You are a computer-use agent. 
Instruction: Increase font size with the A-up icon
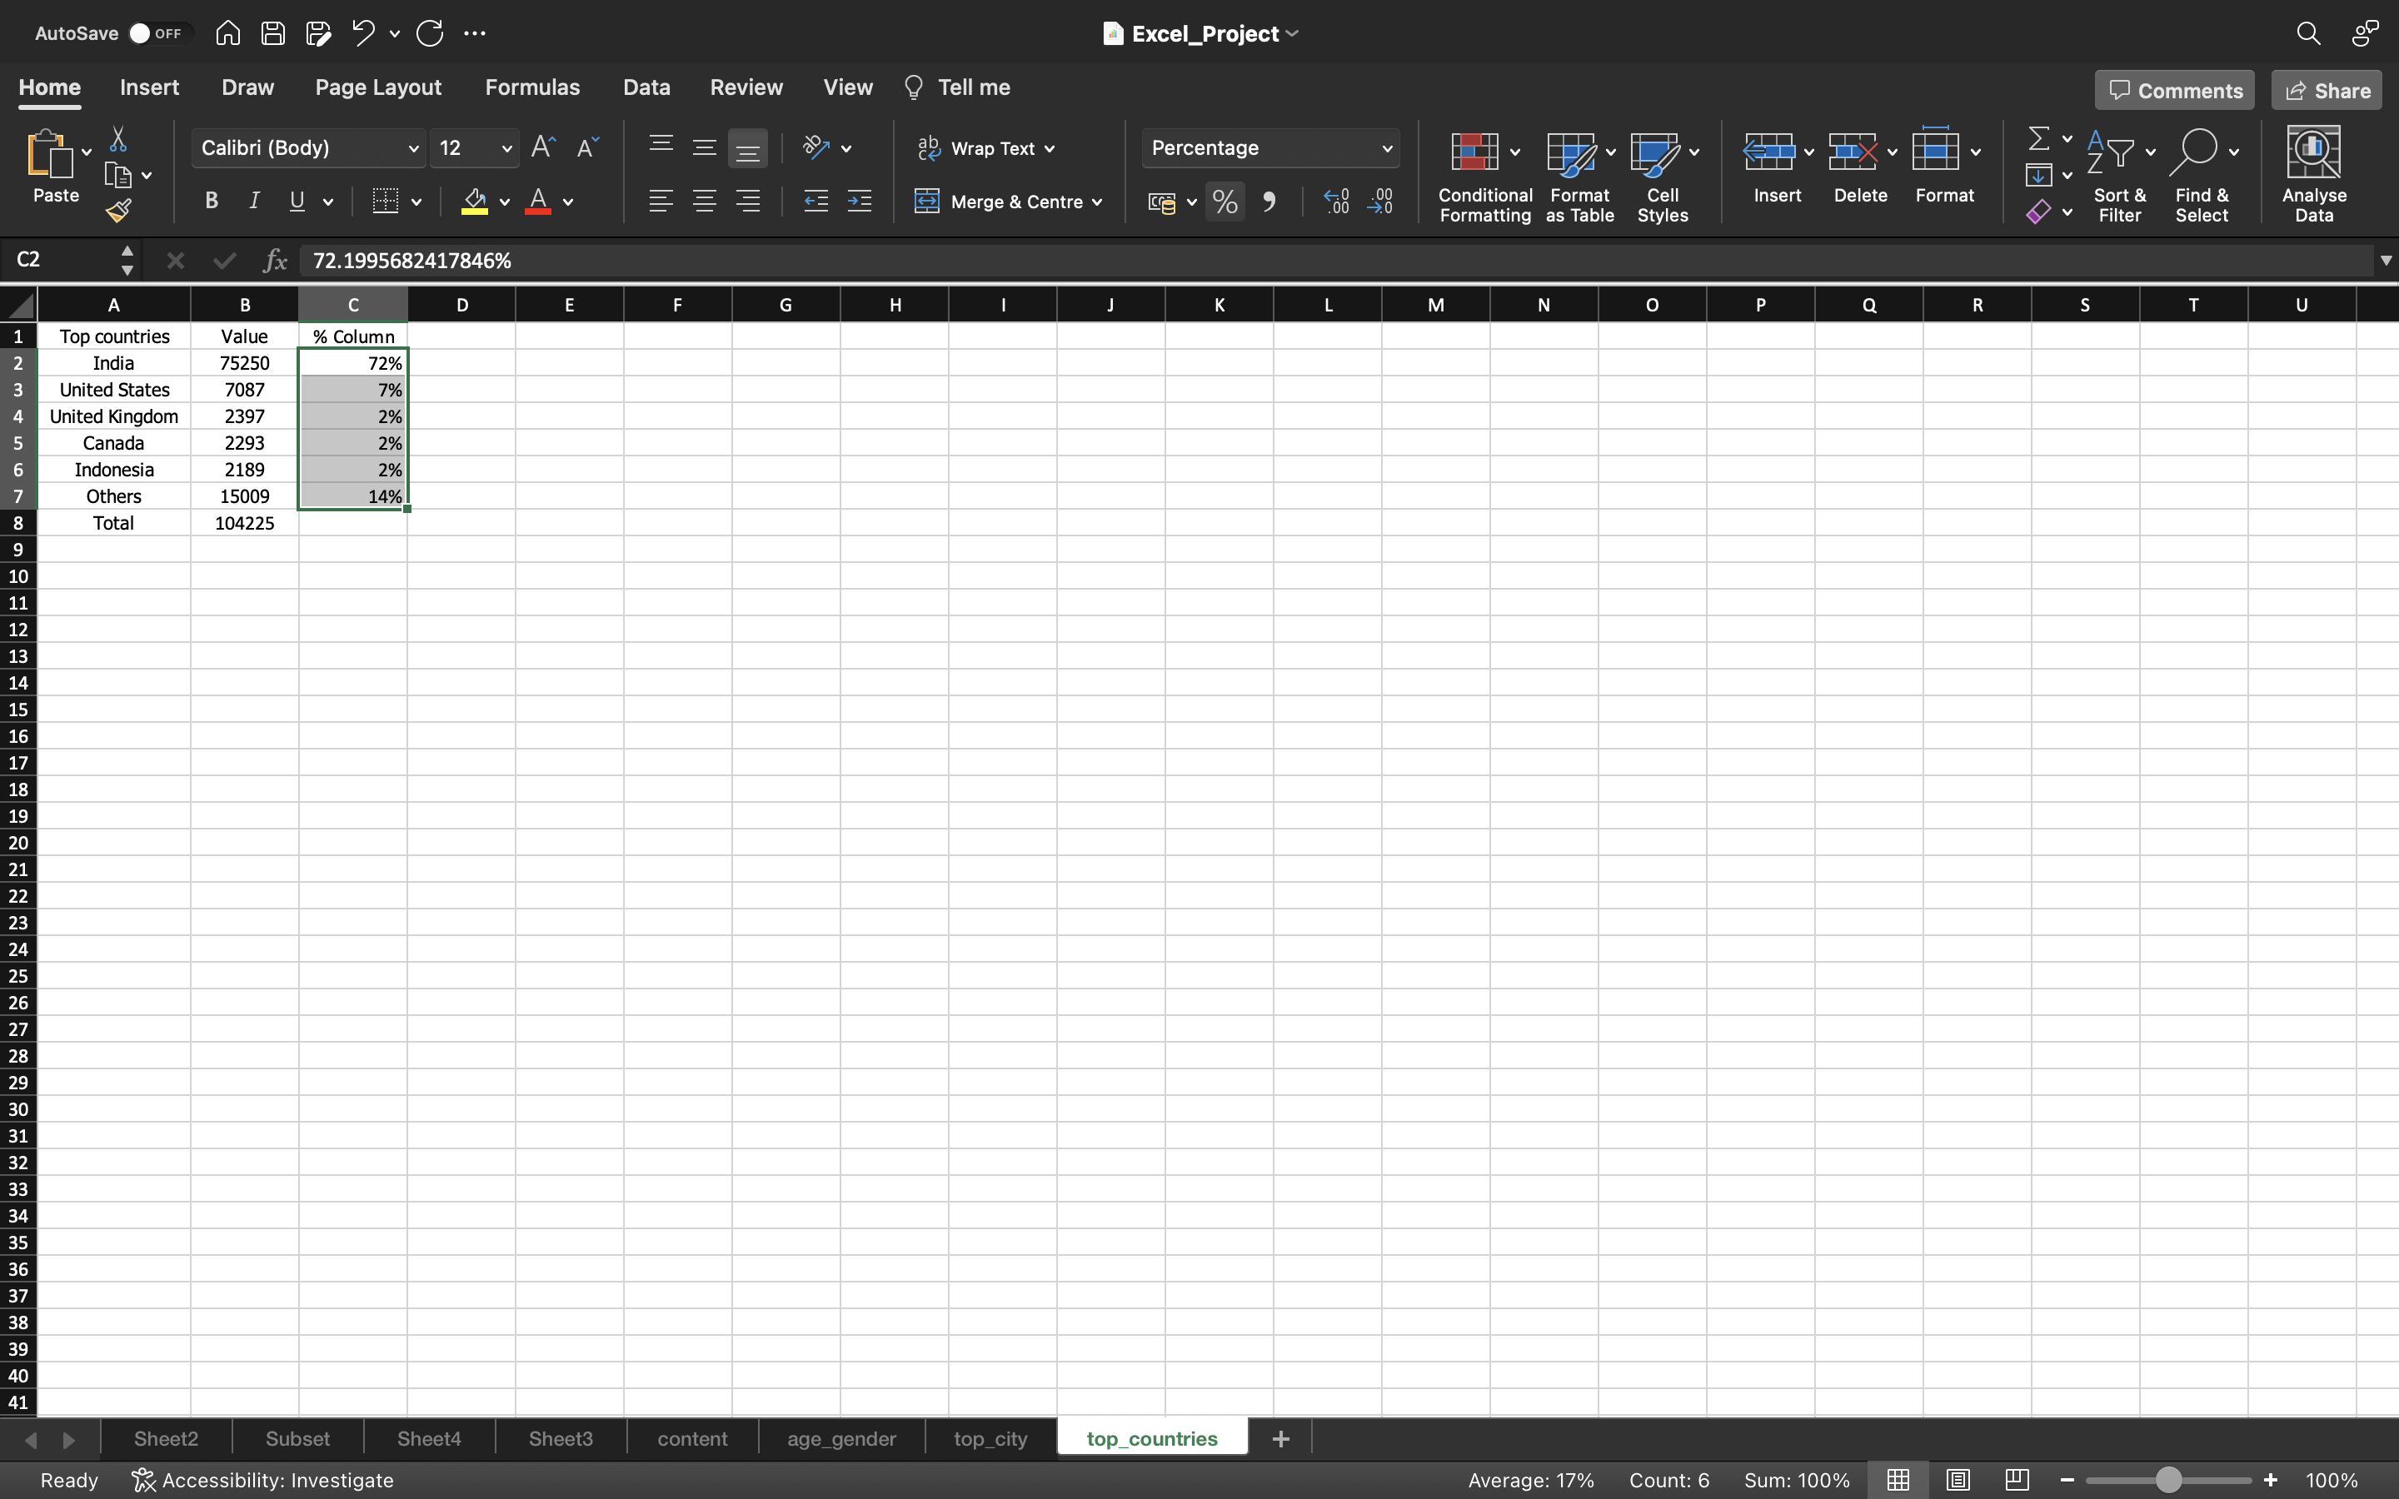coord(543,147)
